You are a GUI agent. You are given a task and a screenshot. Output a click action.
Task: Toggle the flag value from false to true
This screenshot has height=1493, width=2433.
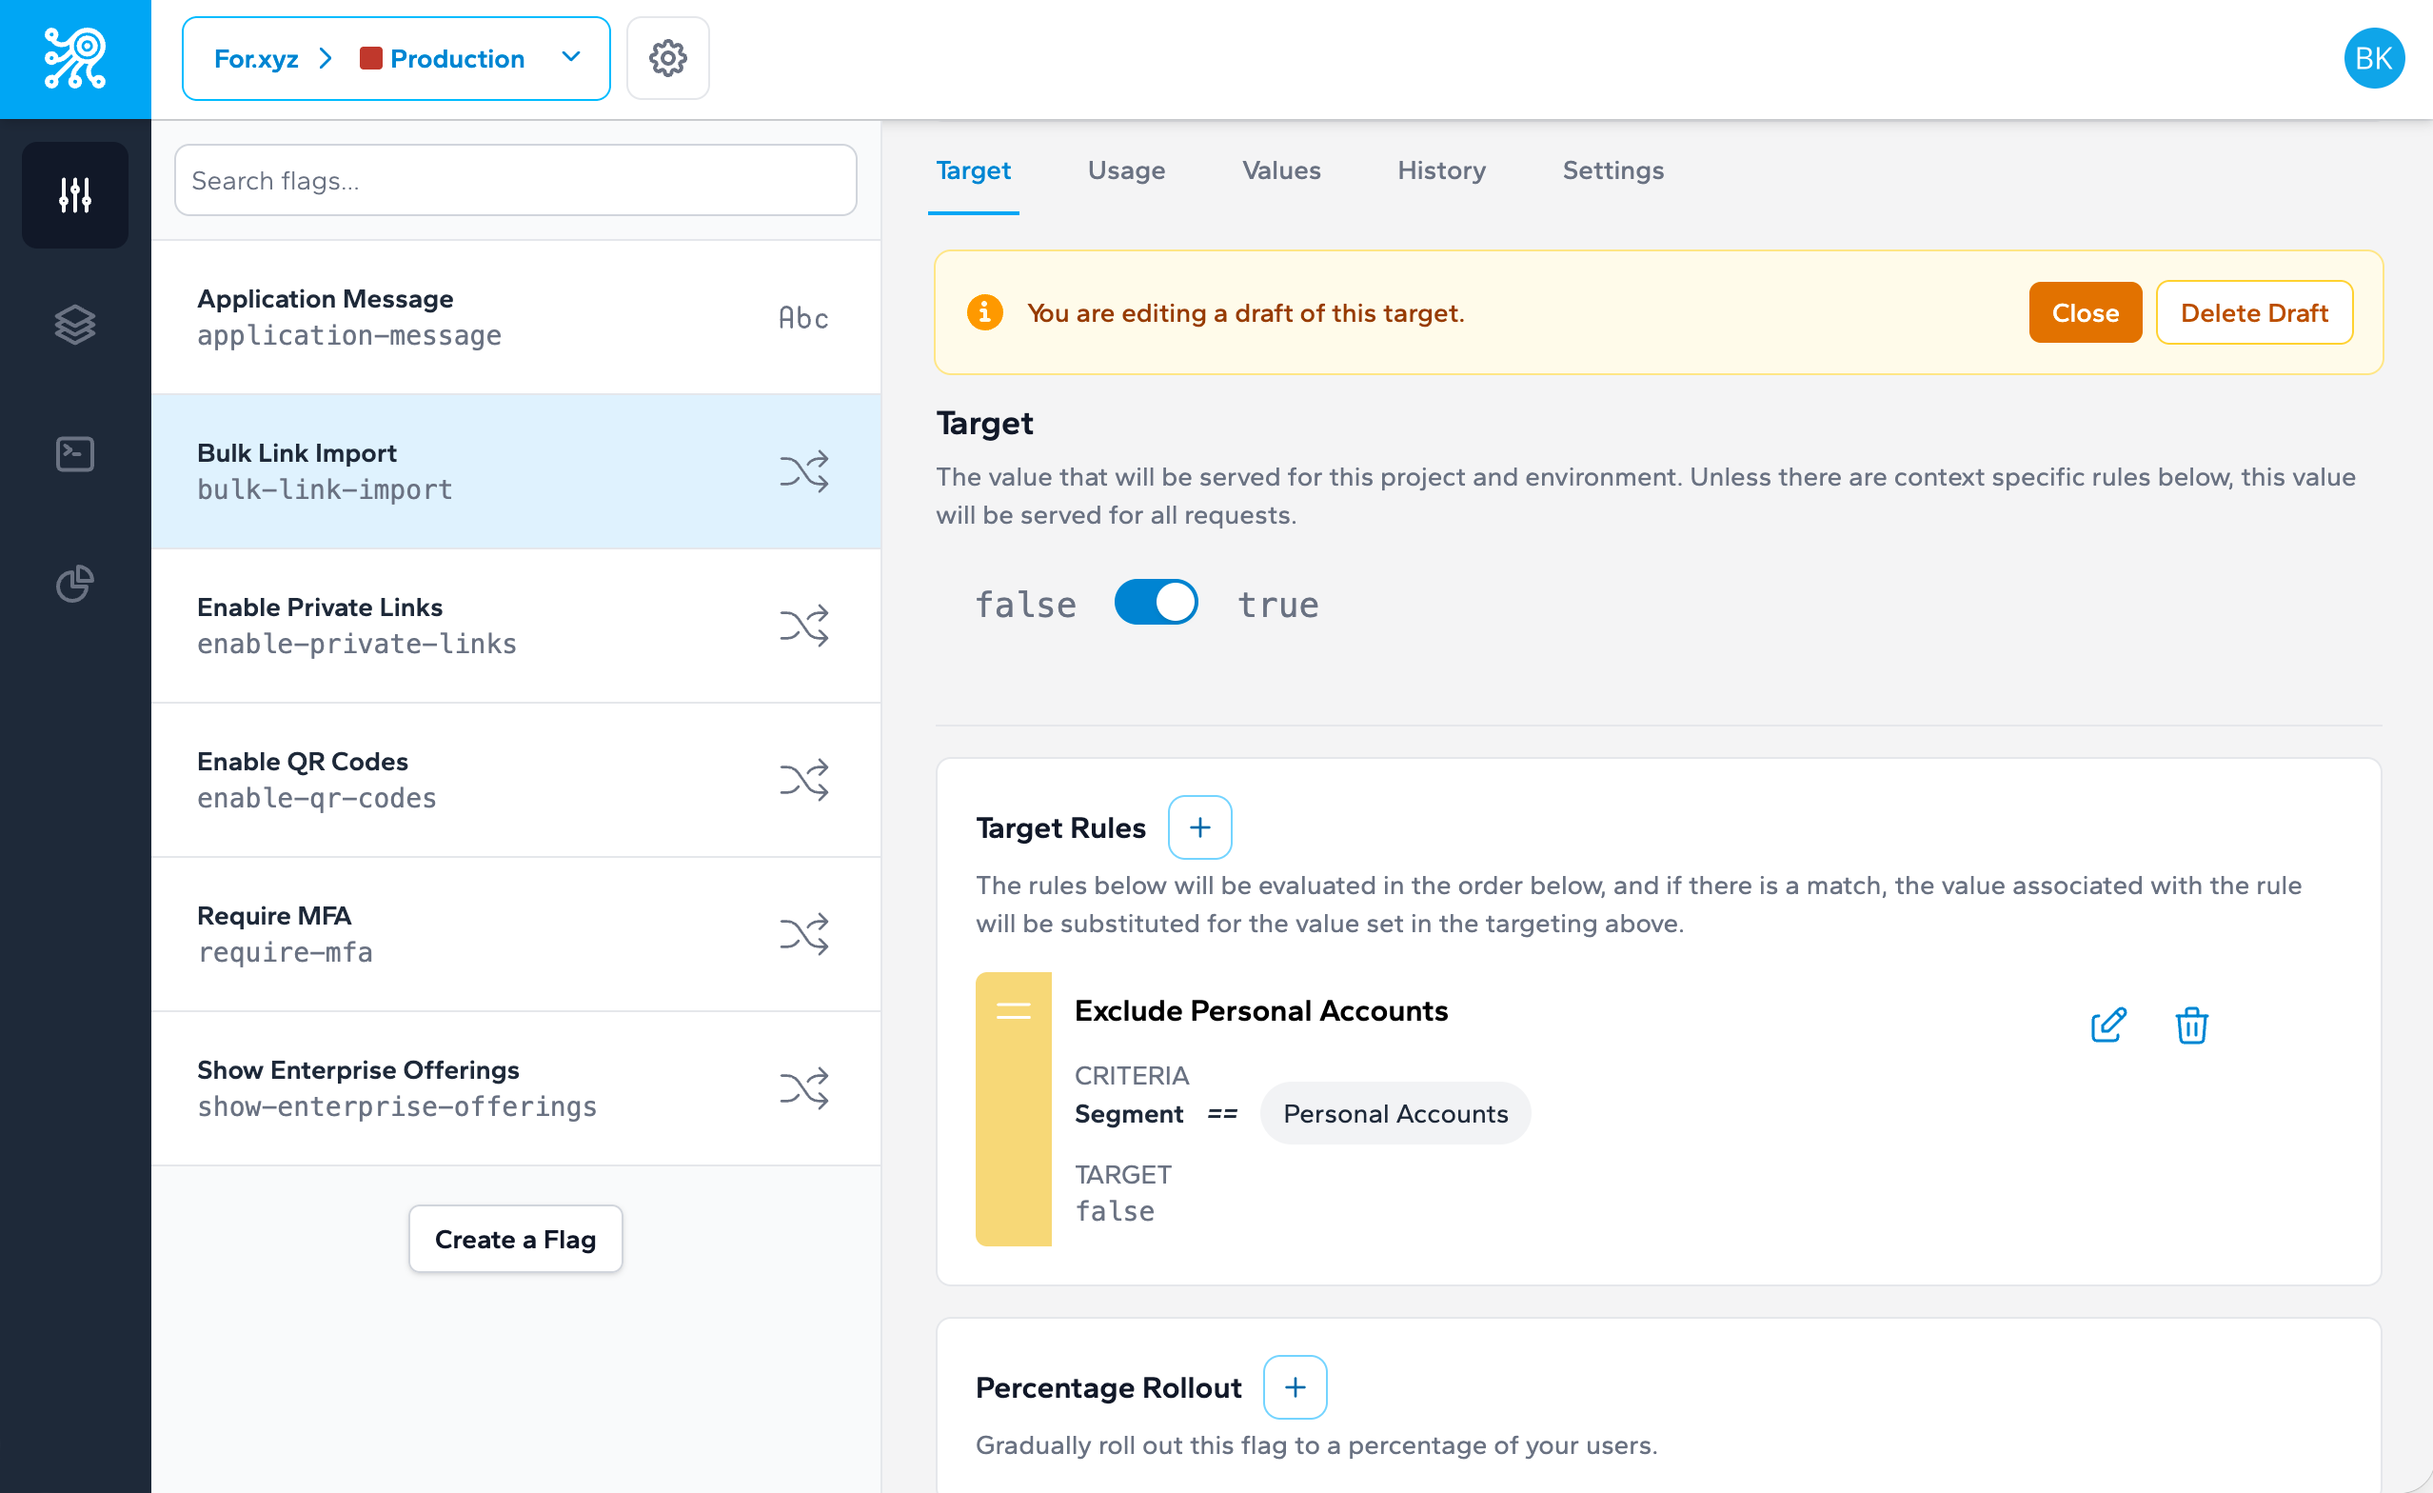pos(1156,602)
